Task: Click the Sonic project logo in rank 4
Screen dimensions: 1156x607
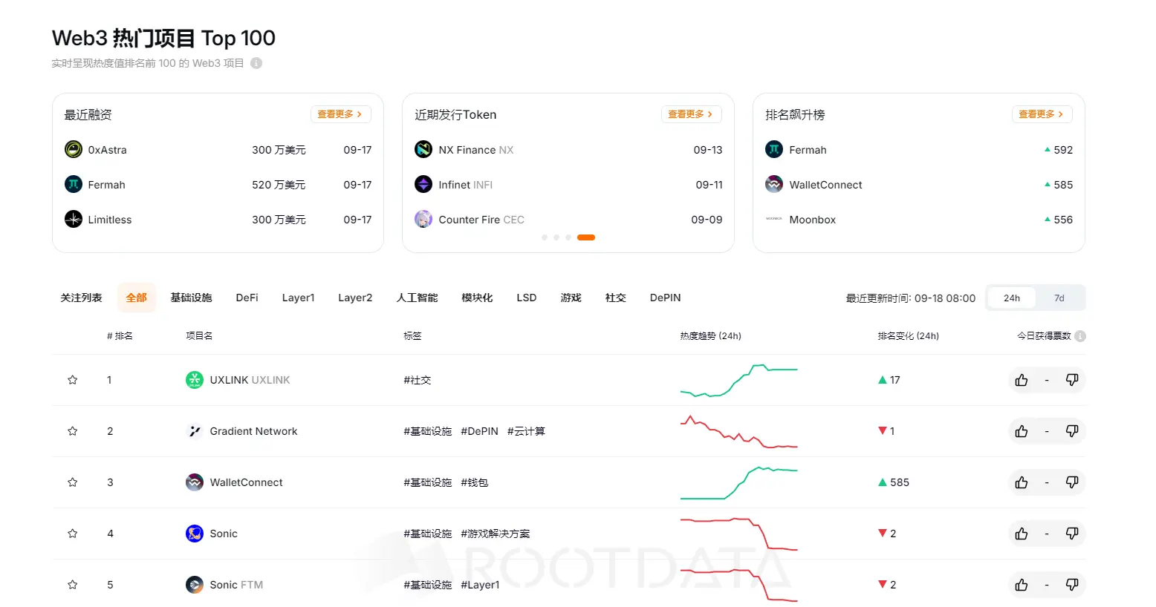Action: (194, 533)
